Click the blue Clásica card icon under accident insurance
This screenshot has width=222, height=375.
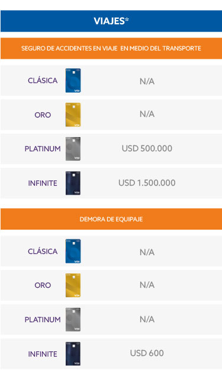pyautogui.click(x=73, y=81)
